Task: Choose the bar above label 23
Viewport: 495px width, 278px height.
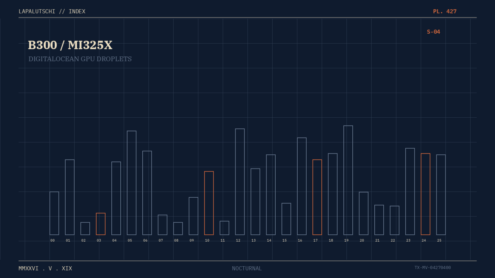Action: (410, 192)
